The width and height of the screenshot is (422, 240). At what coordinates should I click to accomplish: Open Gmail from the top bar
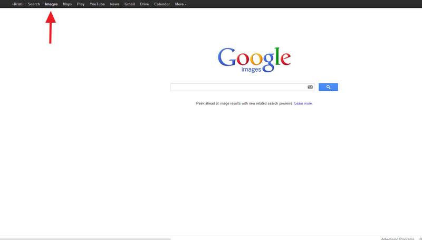point(129,4)
